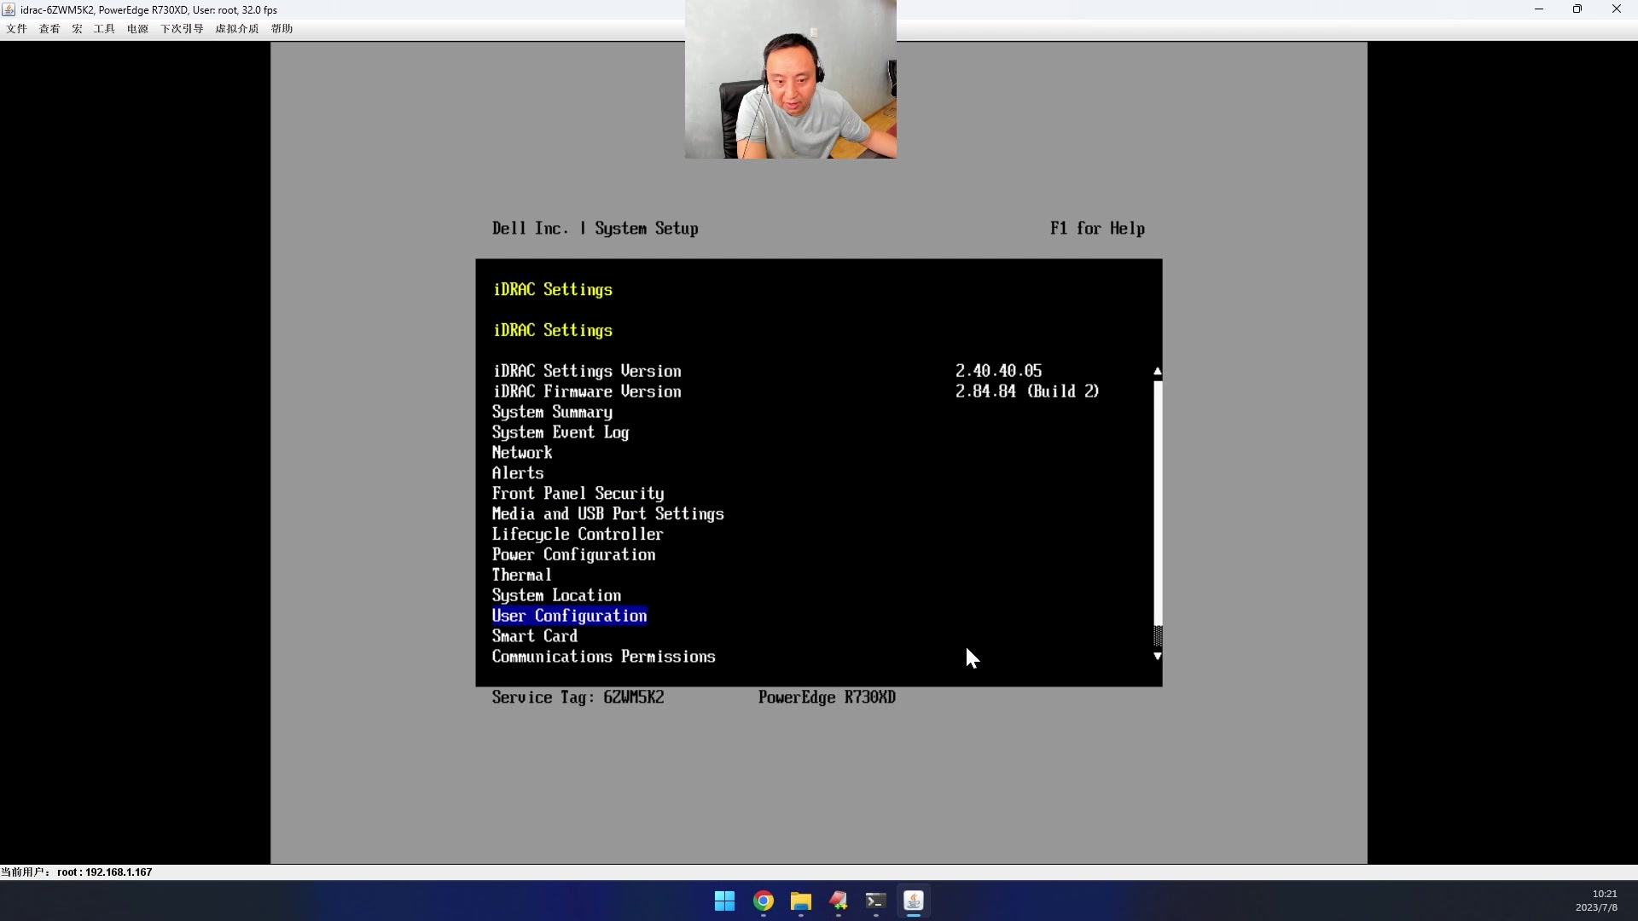Click iDRAC Settings Version value 2.40.40.05

pos(998,371)
